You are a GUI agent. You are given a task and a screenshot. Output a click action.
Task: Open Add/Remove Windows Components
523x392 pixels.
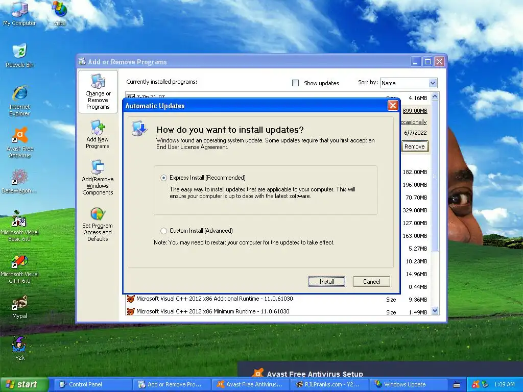point(98,177)
